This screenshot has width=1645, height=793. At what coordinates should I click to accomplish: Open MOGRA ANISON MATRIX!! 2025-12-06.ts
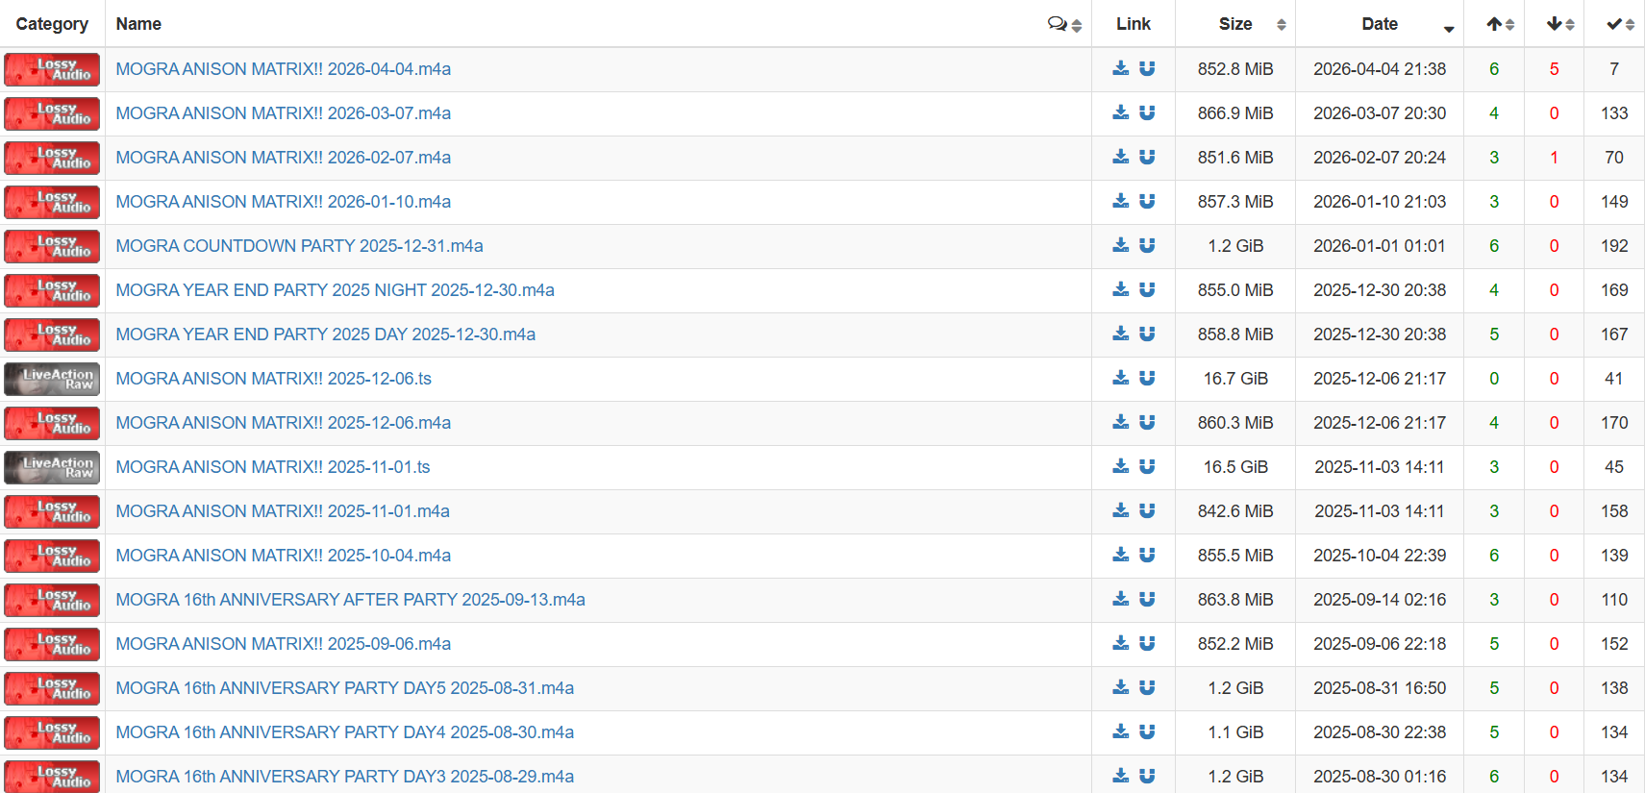[x=274, y=379]
